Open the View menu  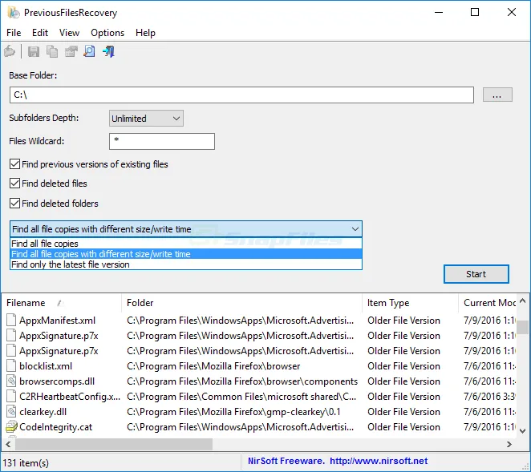[70, 33]
